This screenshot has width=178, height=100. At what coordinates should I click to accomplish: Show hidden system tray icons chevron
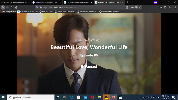[x=144, y=97]
